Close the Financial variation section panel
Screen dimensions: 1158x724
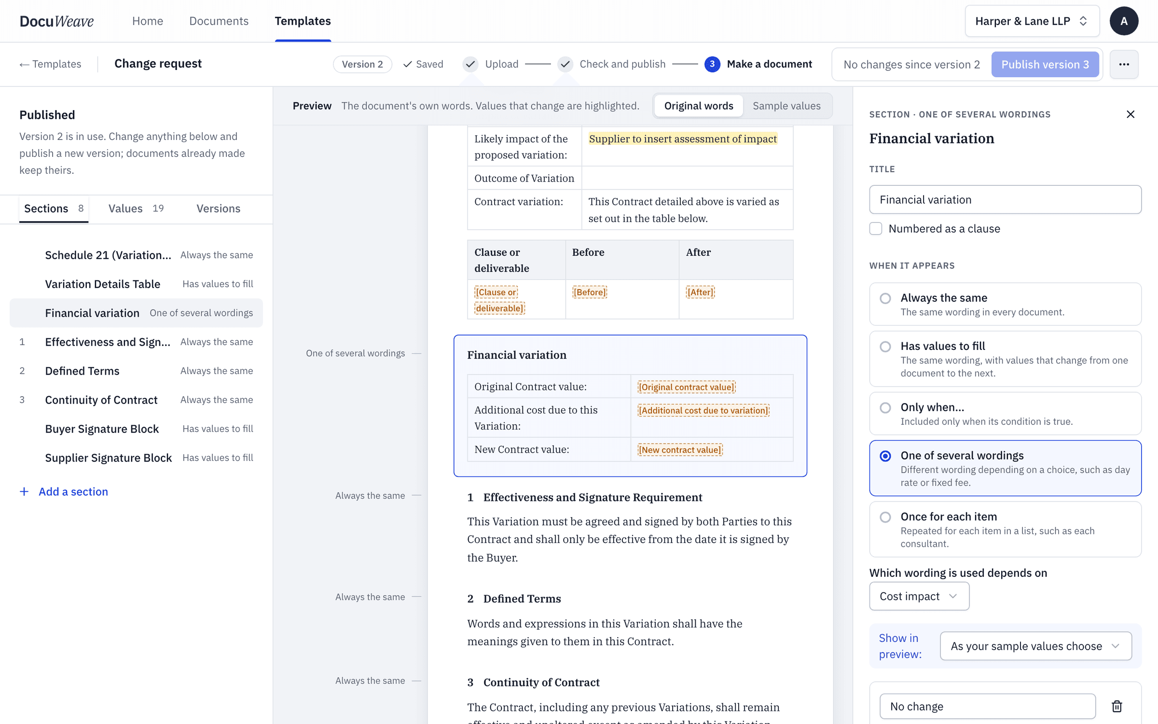(1130, 114)
